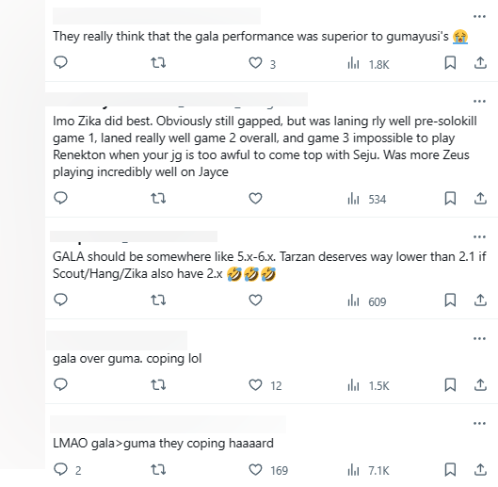View analytics showing 1.5K views
Image resolution: width=498 pixels, height=487 pixels.
[x=368, y=385]
